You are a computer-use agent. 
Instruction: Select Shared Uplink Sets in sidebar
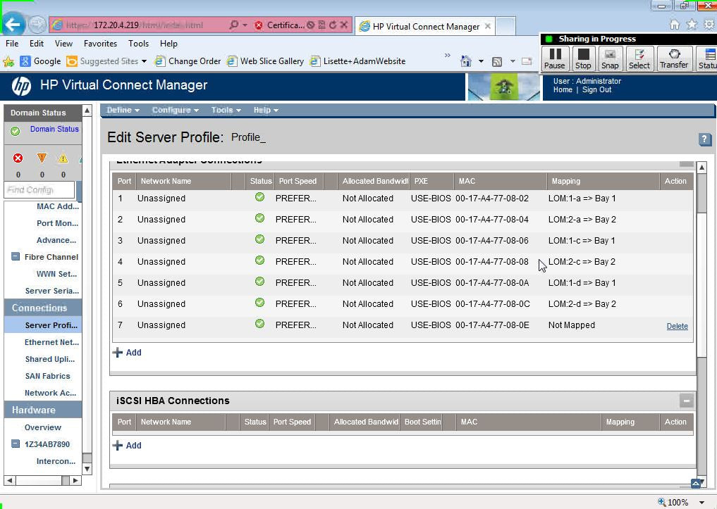point(50,359)
